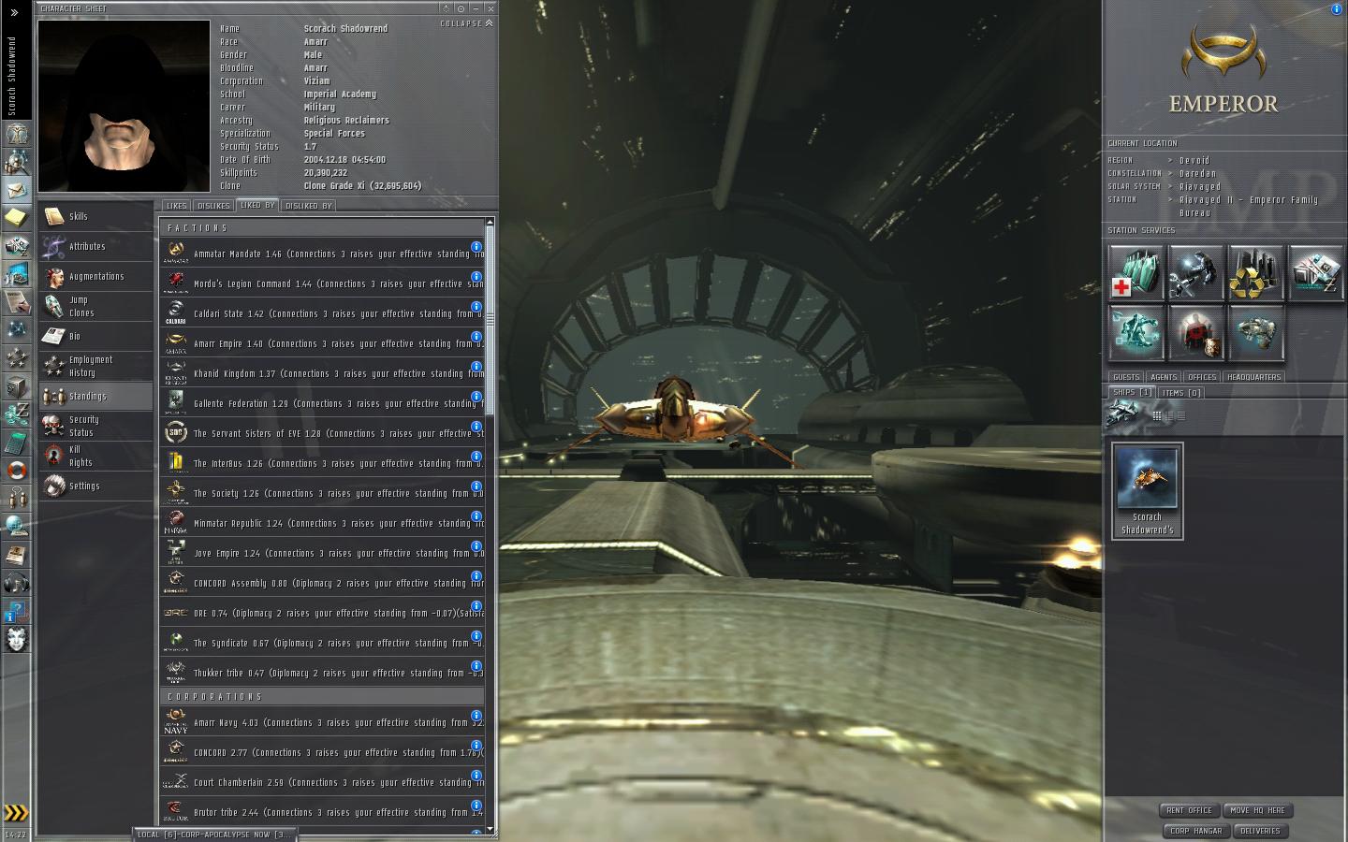Switch to the Disliked By tab
Viewport: 1348px width, 842px height.
point(308,206)
